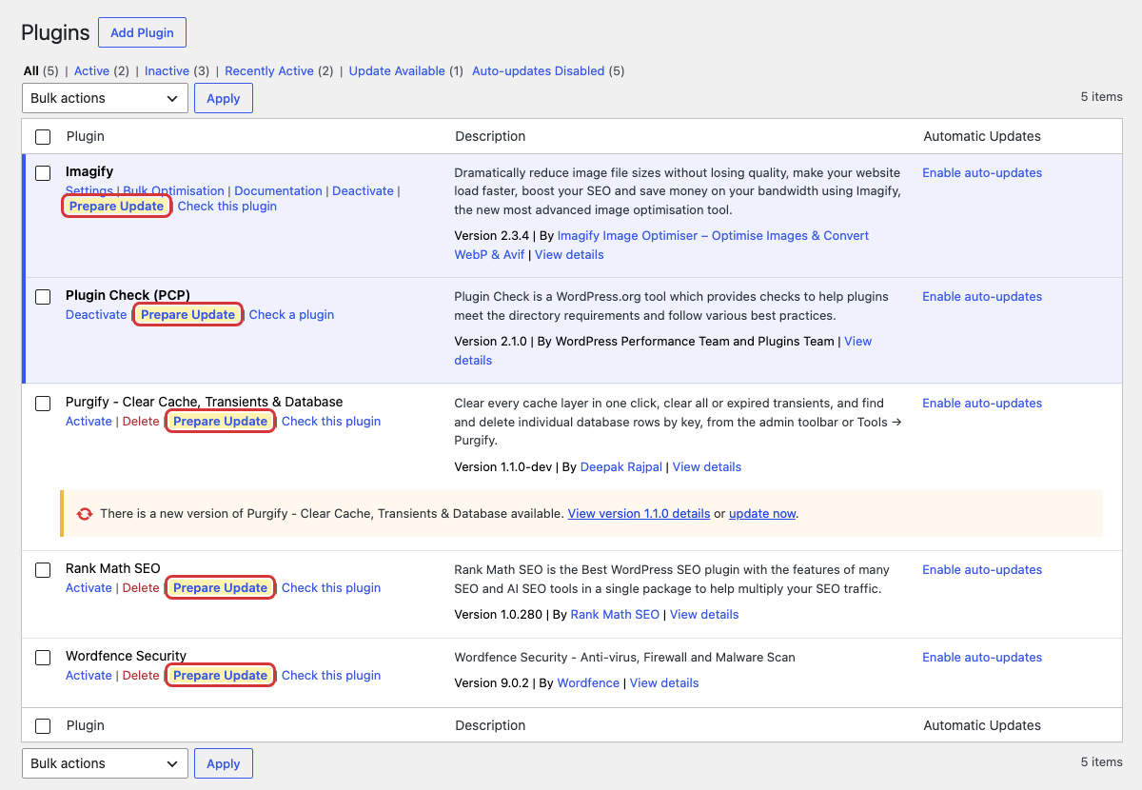Check the Plugin Check (PCP) row checkbox
This screenshot has height=790, width=1142.
click(x=43, y=297)
